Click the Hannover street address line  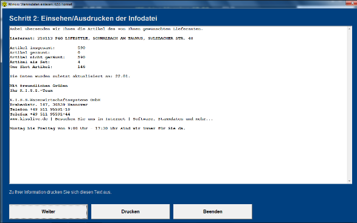49,105
